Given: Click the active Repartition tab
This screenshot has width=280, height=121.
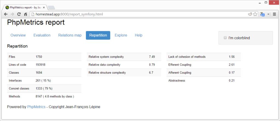Looking at the screenshot, I should click(98, 35).
